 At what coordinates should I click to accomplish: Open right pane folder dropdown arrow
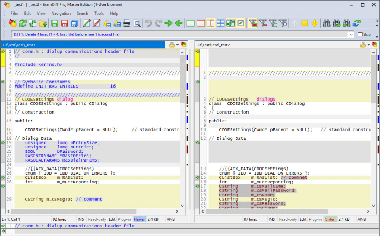pyautogui.click(x=369, y=45)
